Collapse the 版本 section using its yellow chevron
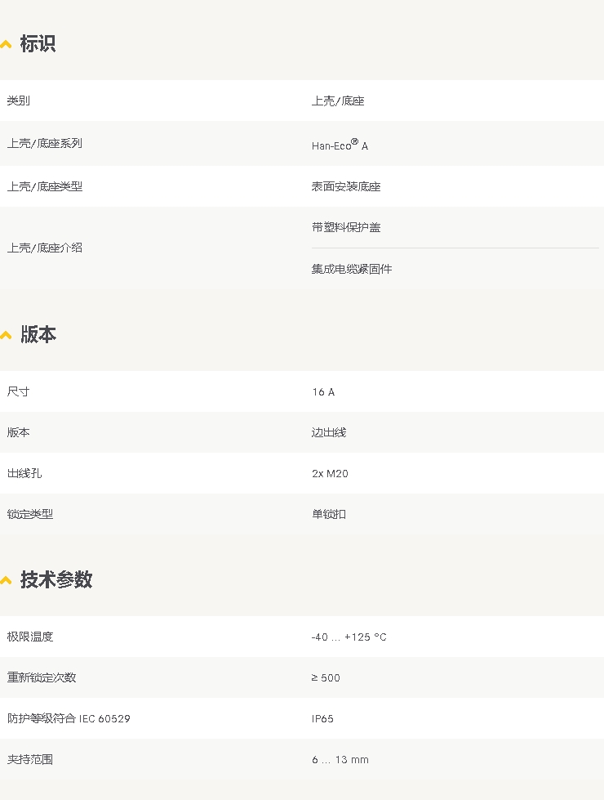Image resolution: width=604 pixels, height=800 pixels. pos(6,335)
